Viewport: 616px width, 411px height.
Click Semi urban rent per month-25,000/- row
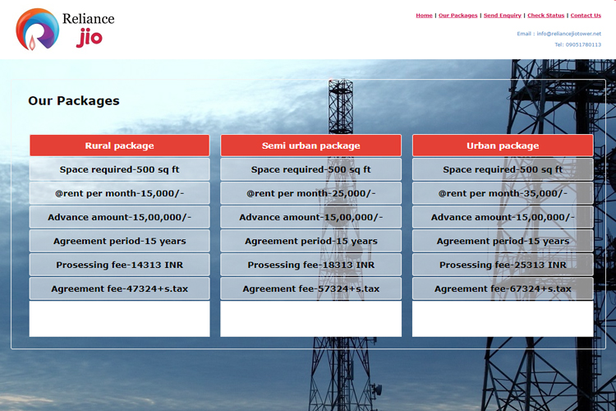pyautogui.click(x=310, y=193)
